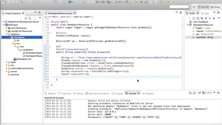This screenshot has width=222, height=125.
Task: Minimize the Project Explorer panel
Action: 35,12
